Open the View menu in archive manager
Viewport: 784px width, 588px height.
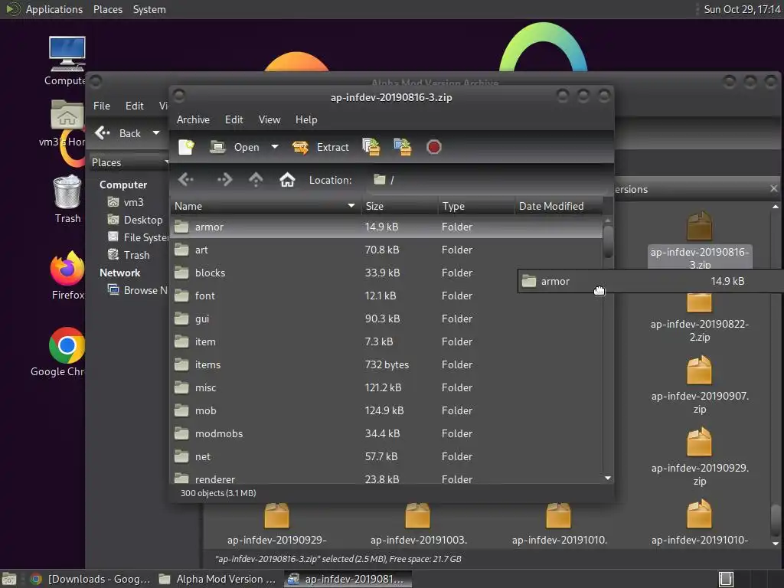click(x=269, y=119)
